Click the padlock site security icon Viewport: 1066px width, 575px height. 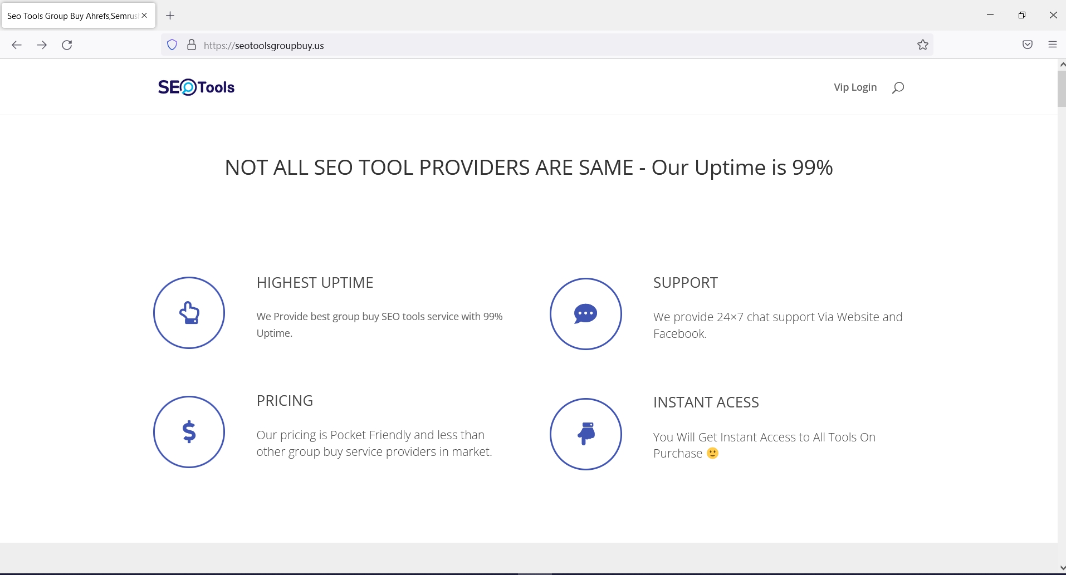[x=192, y=45]
